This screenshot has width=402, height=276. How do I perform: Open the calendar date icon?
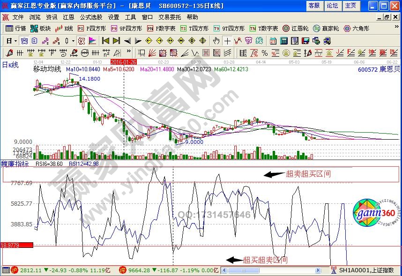[x=273, y=40]
